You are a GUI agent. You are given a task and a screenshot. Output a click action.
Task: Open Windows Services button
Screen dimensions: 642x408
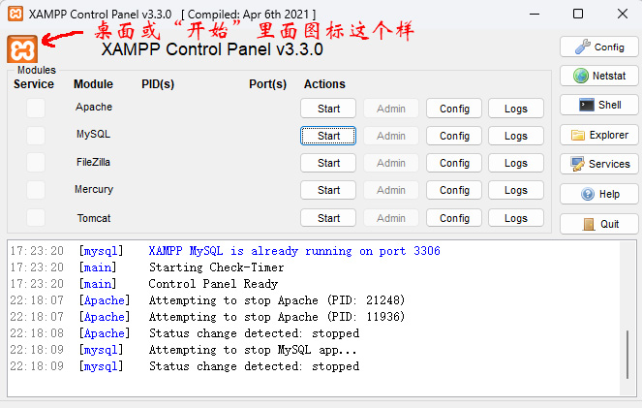click(598, 164)
